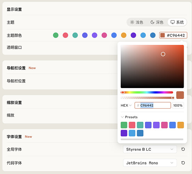The width and height of the screenshot is (192, 174).
Task: Open the global font dropdown Styrene B LC
Action: click(150, 149)
